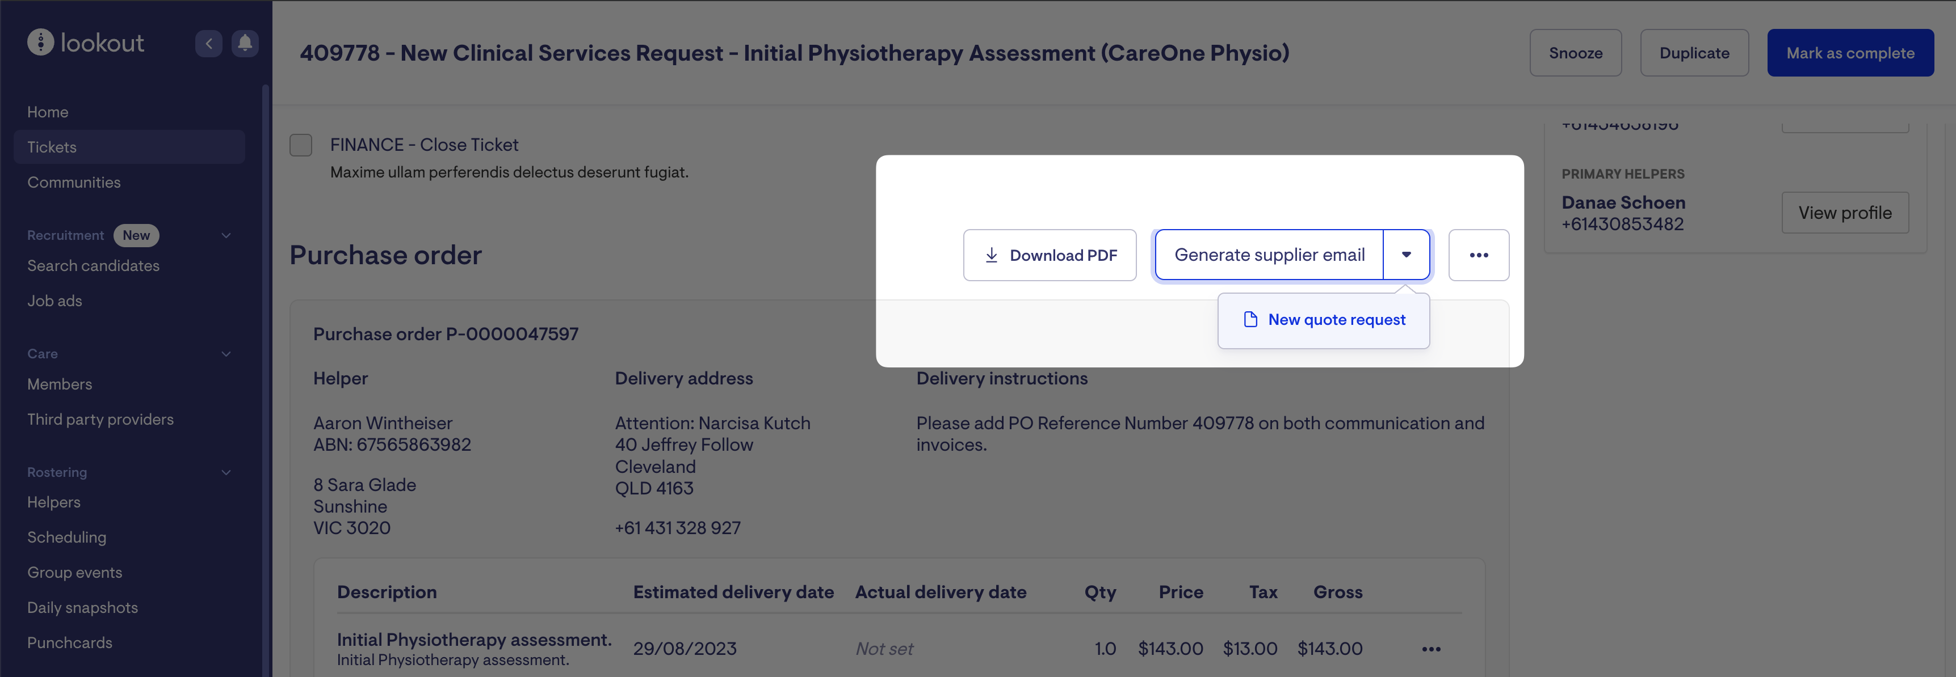Collapse the Rostering sidebar section
1956x677 pixels.
[x=225, y=472]
